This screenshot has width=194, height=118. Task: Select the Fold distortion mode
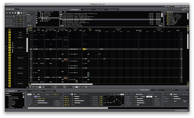(149, 97)
